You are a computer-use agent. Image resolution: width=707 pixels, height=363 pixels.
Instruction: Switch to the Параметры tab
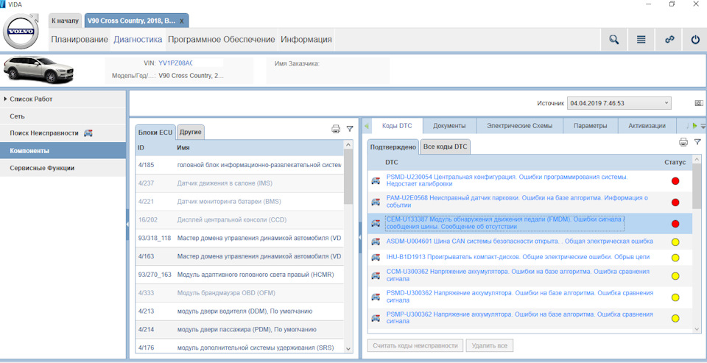pos(590,126)
